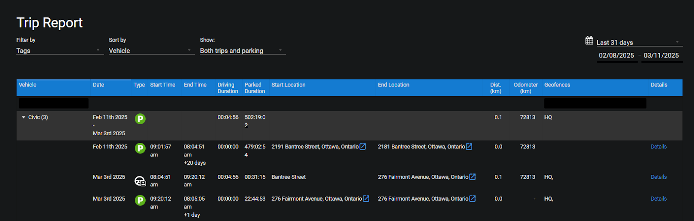The height and width of the screenshot is (221, 694).
Task: Open external link for 2191 Bantree Street
Action: click(363, 147)
